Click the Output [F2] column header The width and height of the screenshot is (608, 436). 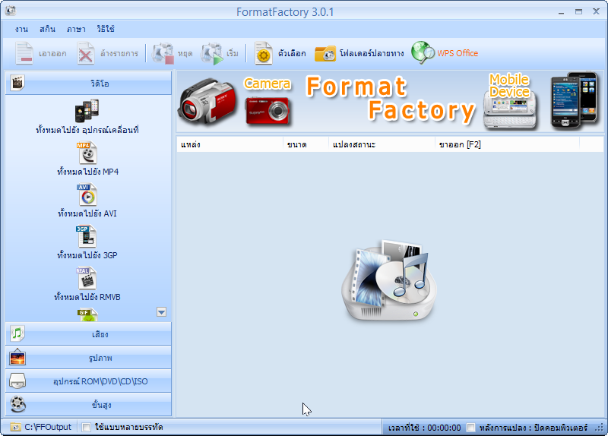(x=507, y=144)
